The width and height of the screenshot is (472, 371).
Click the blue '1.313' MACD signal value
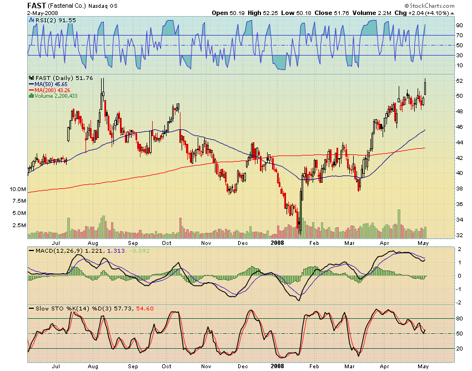(116, 250)
